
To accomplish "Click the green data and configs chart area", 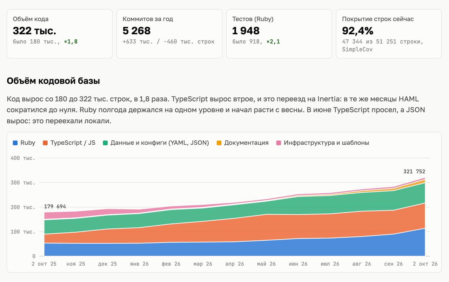I will tap(234, 211).
